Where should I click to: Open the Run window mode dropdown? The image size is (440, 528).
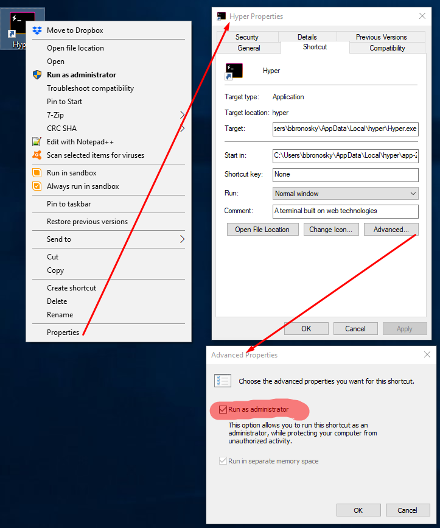coord(346,194)
